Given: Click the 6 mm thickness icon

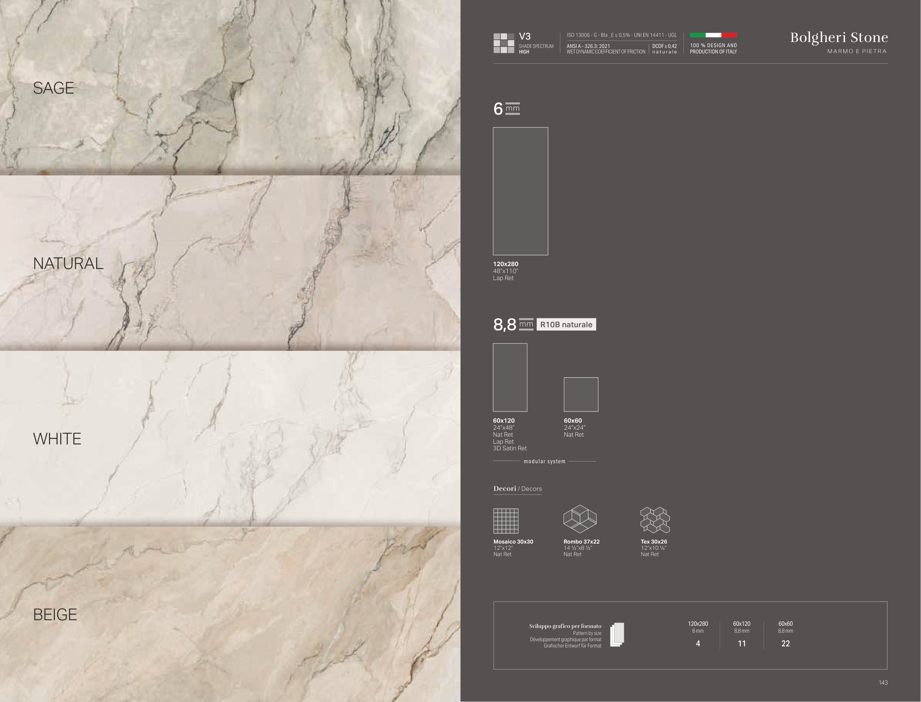Looking at the screenshot, I should click(512, 109).
